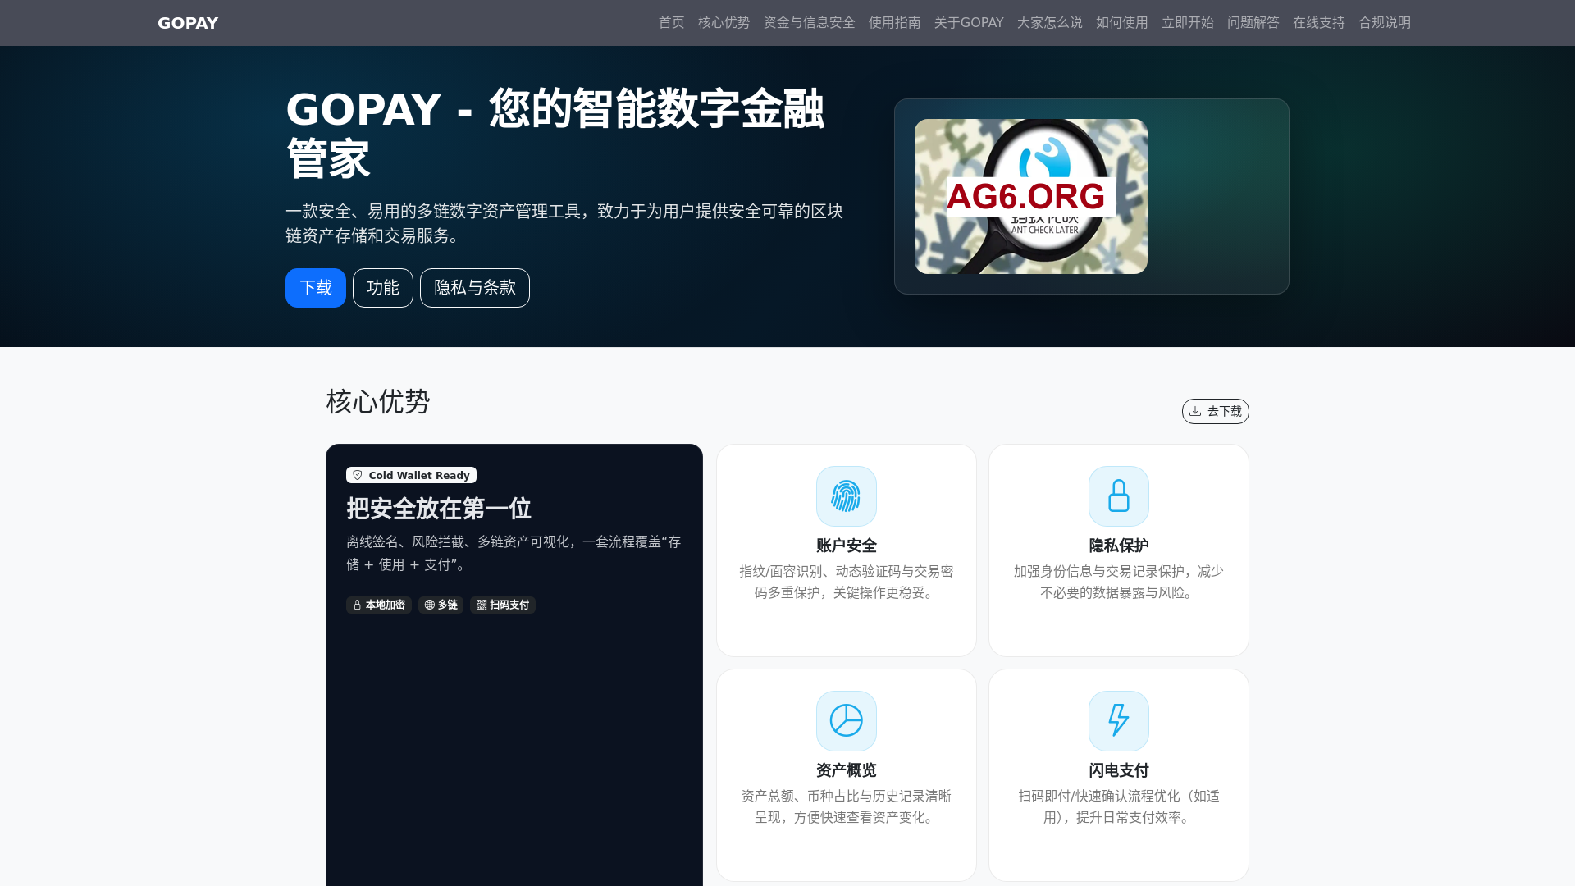Select 资金与信息安全 nav link
The image size is (1575, 886).
point(809,23)
